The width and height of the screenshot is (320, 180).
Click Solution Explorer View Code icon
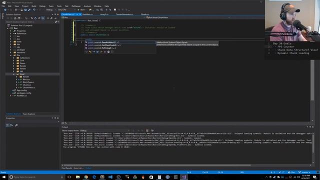48,18
